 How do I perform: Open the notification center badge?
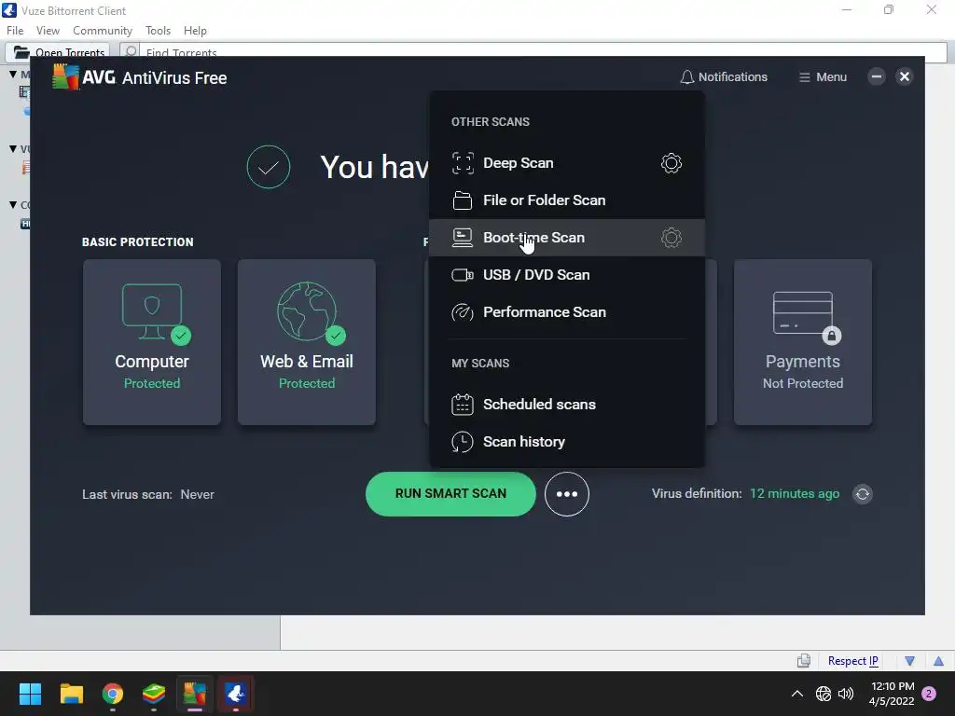930,694
